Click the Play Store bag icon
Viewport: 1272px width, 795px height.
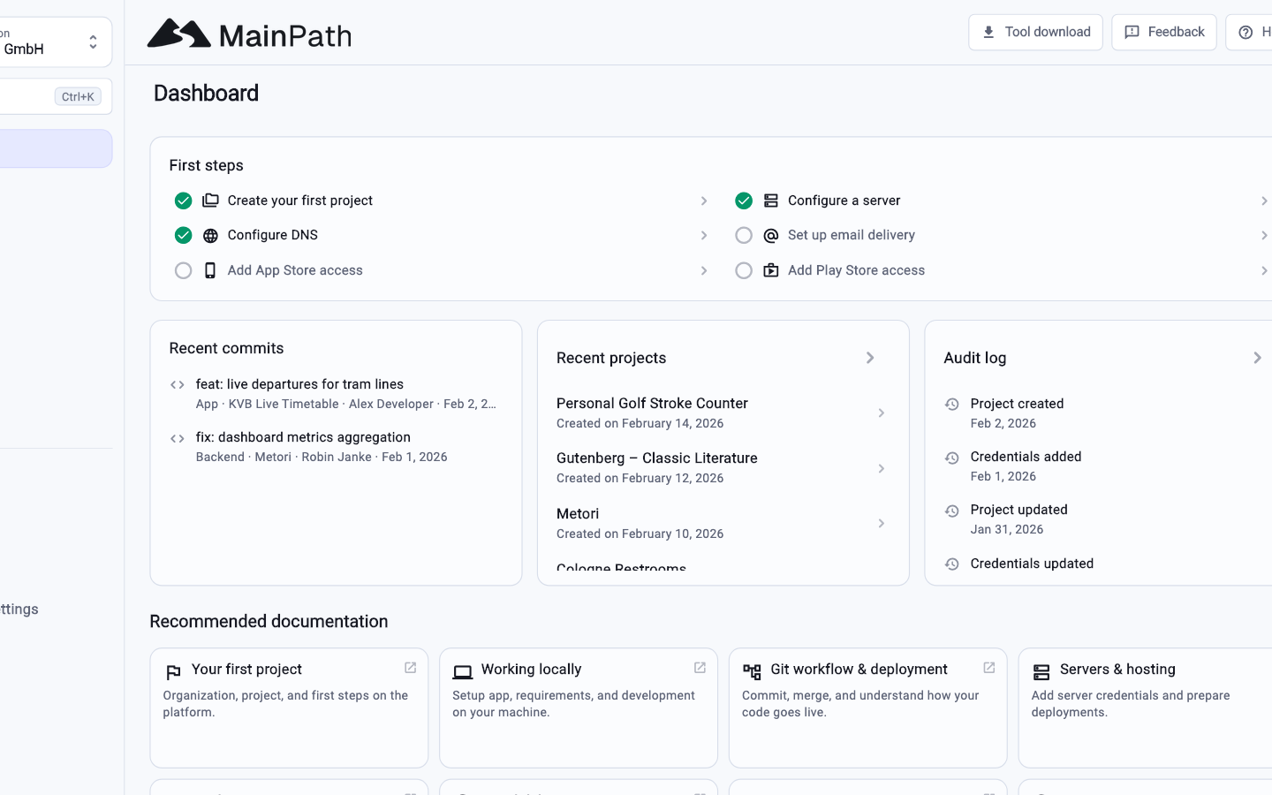click(x=771, y=270)
